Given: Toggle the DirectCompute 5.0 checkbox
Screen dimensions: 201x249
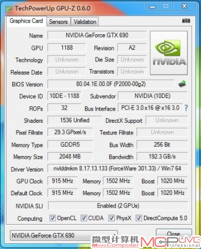Looking at the screenshot, I should click(139, 218).
